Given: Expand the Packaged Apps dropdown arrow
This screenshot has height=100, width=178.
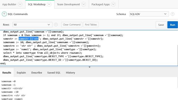Looking at the screenshot, I should tap(113, 4).
